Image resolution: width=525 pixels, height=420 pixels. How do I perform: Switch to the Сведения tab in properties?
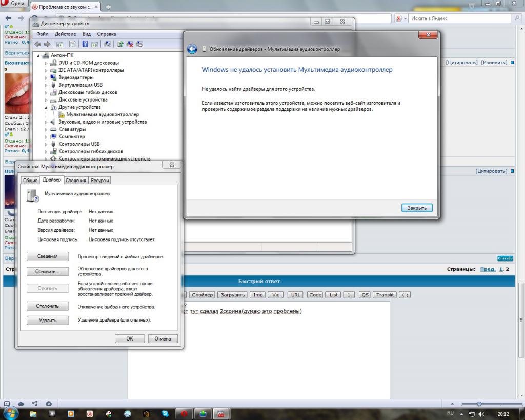[x=76, y=181]
